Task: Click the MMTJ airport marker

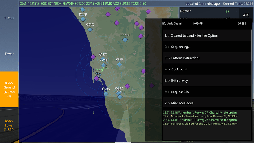Action: click(x=120, y=97)
